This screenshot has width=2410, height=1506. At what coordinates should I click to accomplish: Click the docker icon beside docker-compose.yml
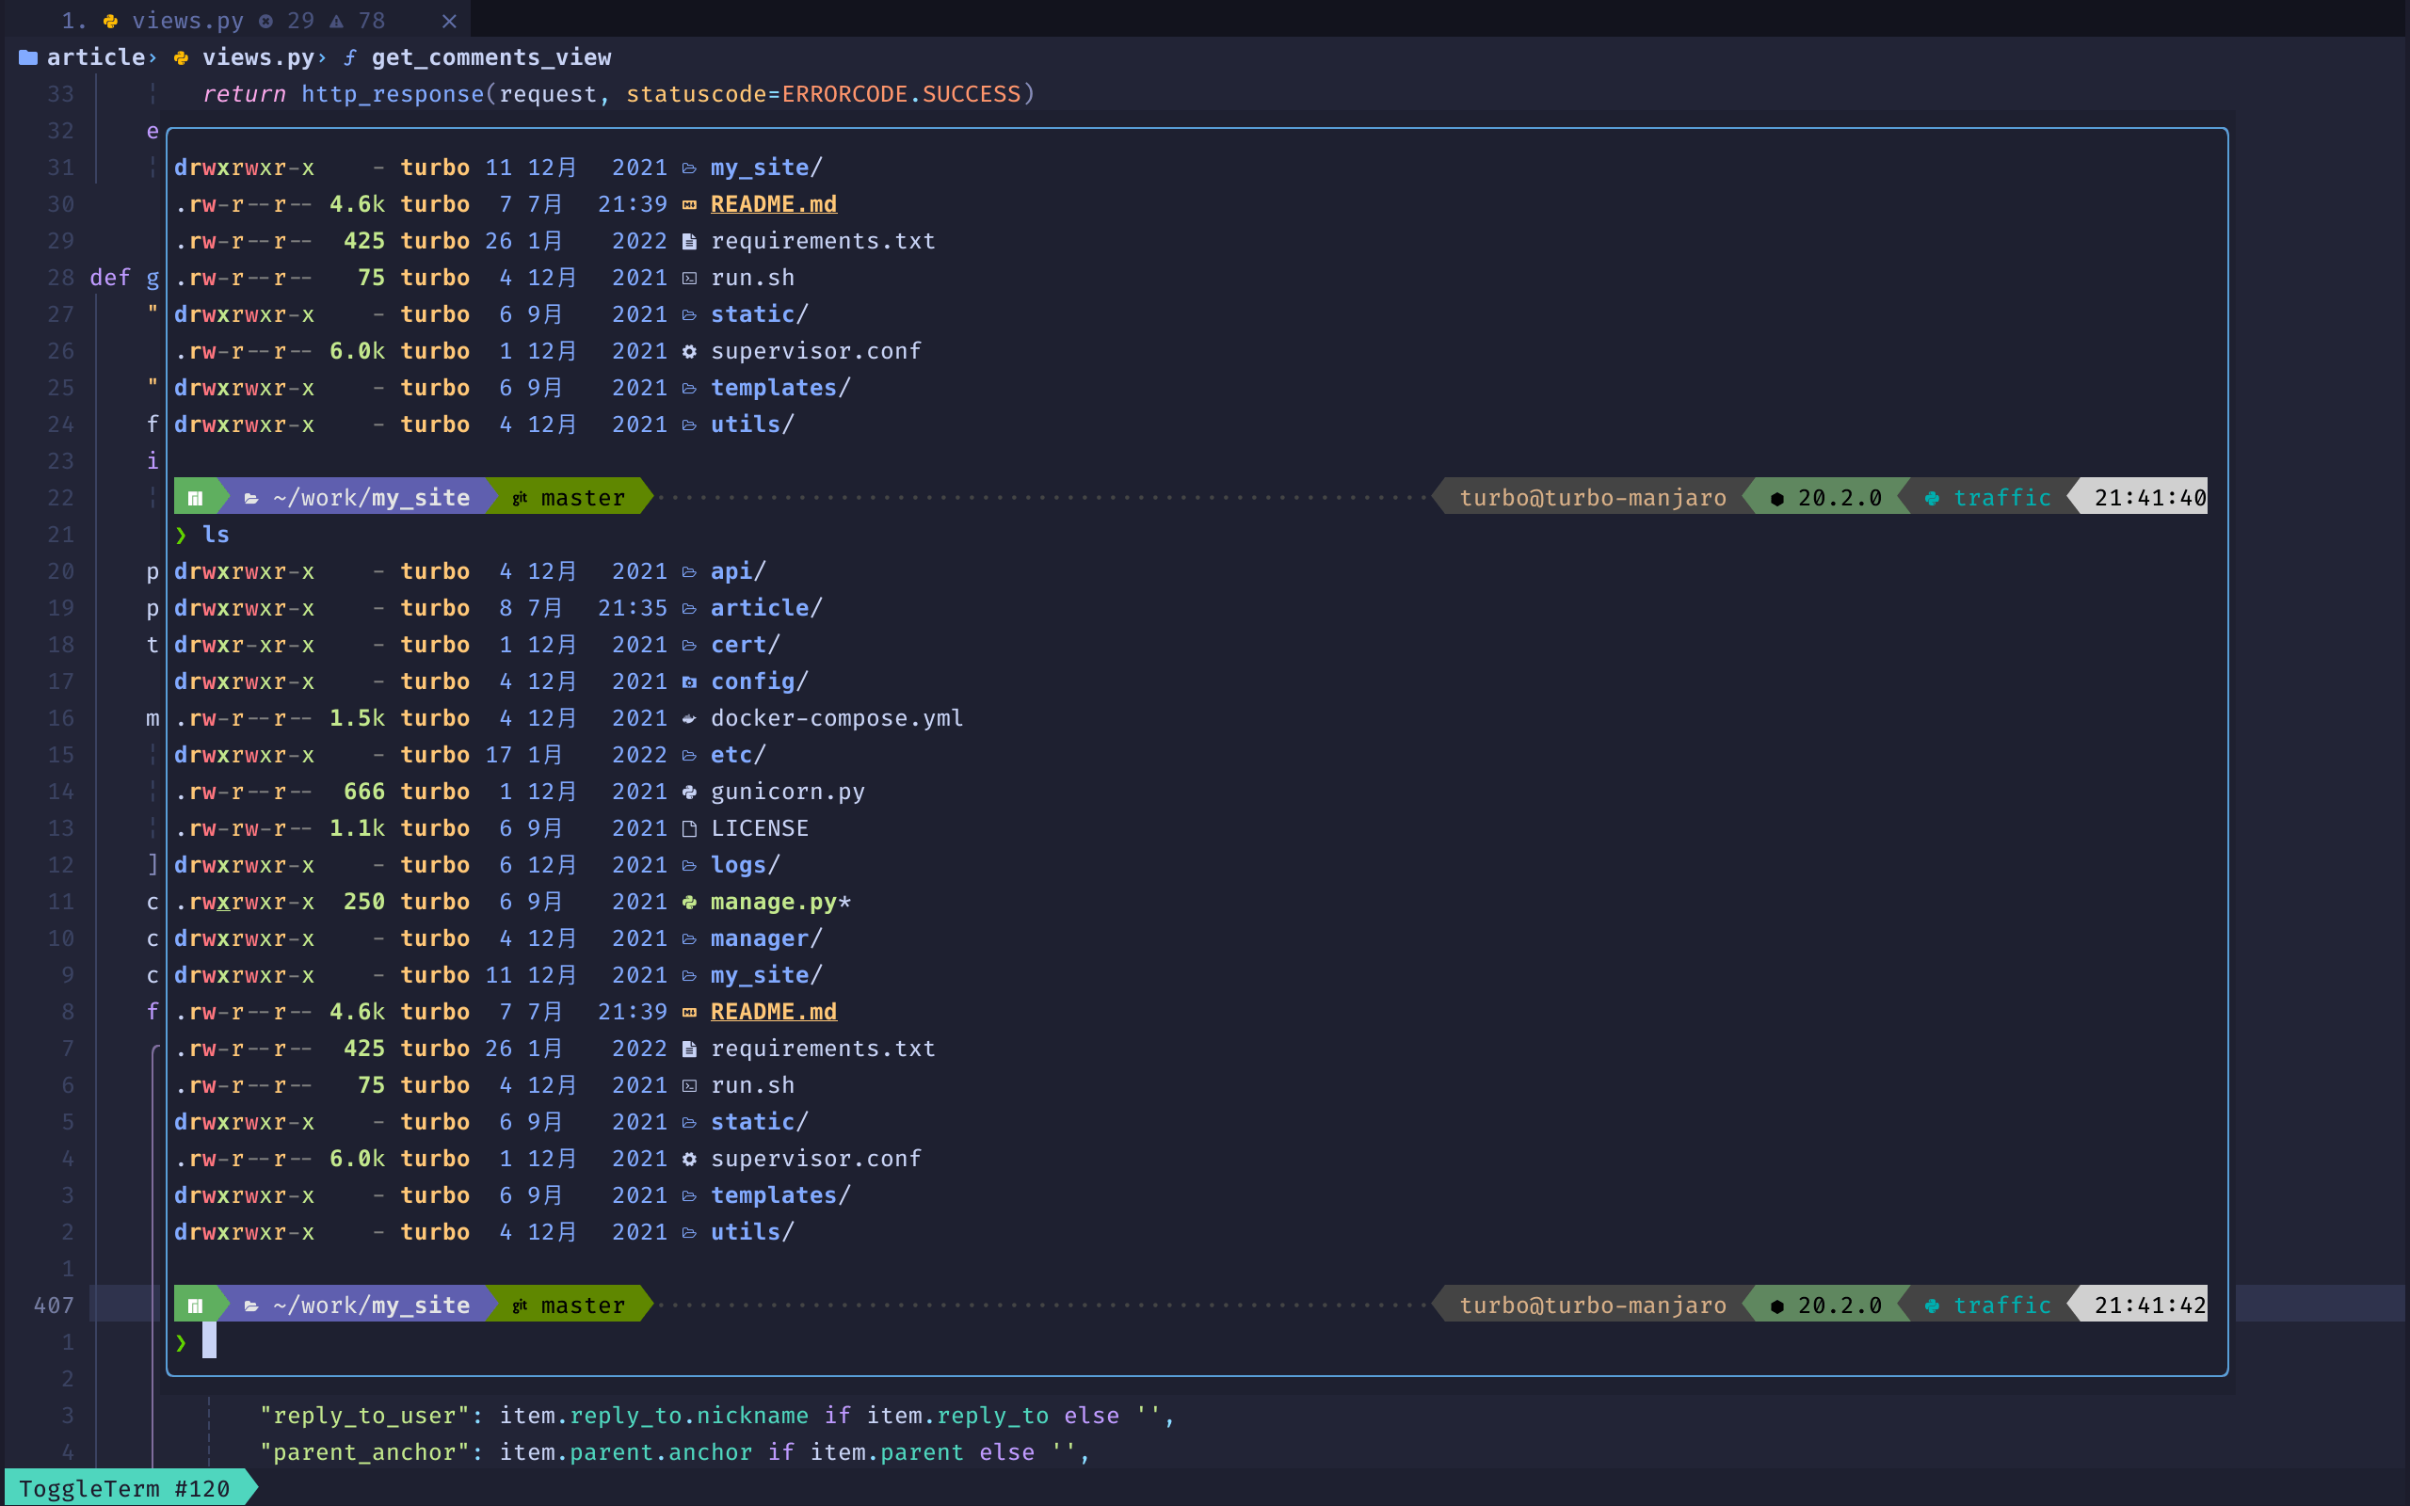click(689, 718)
